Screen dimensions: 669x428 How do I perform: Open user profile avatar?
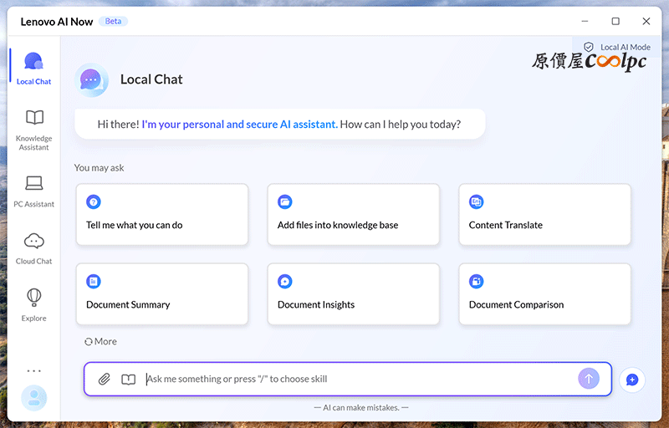(x=33, y=398)
